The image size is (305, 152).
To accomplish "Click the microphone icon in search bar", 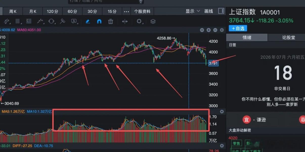I will pos(140,1).
